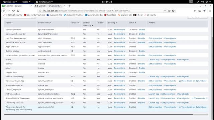Edit properties of Apps Browser

pos(155,47)
